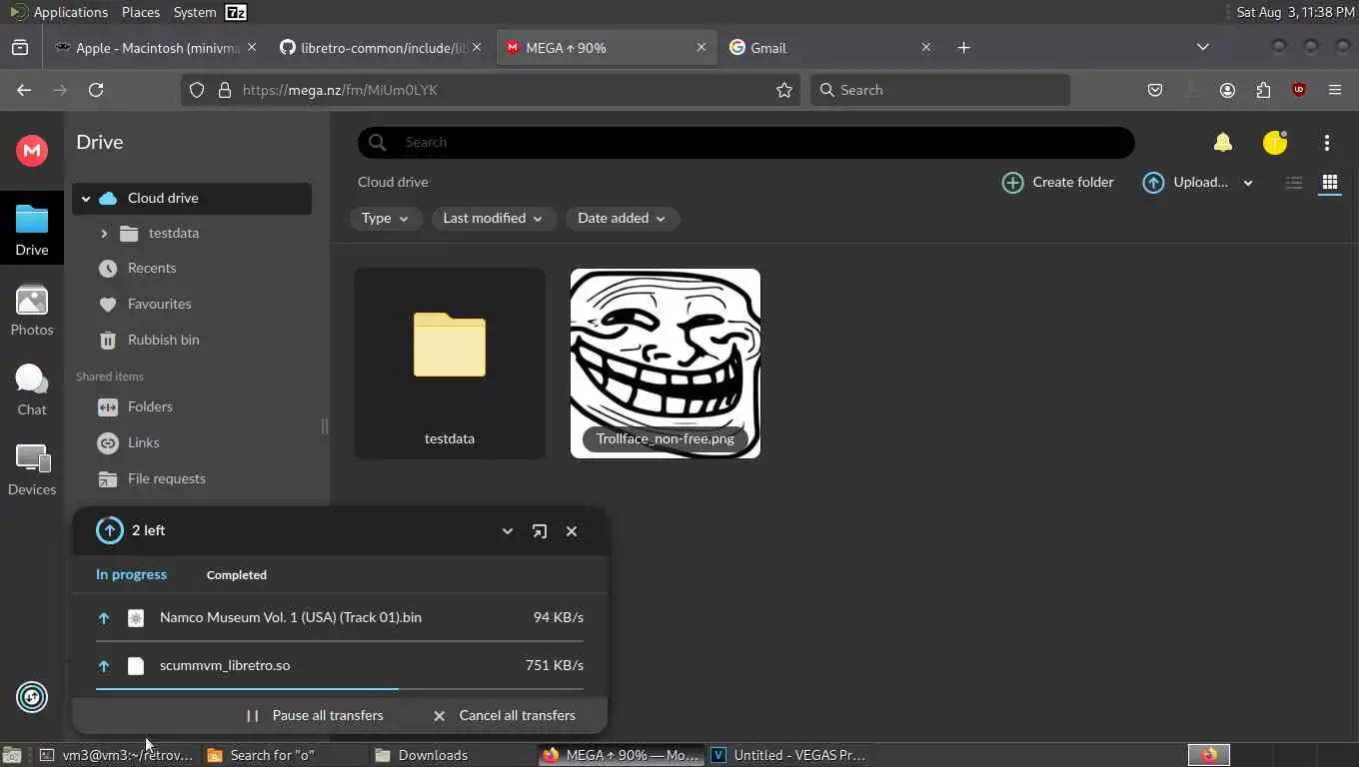
Task: Open the list all tabs dropdown
Action: 1203,47
